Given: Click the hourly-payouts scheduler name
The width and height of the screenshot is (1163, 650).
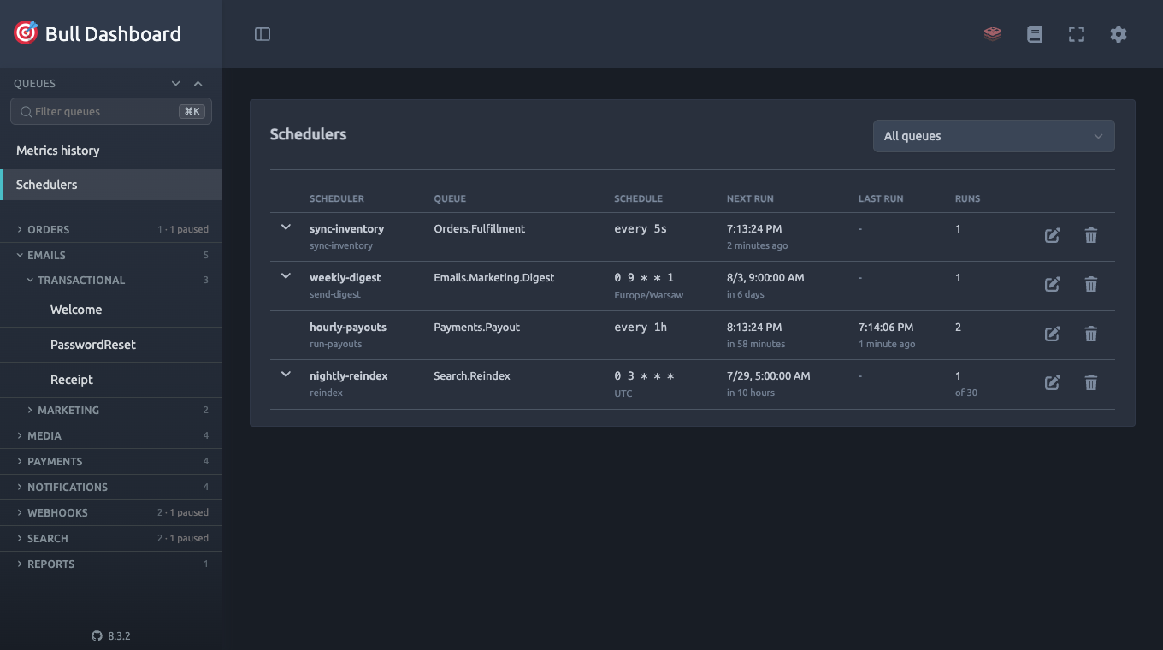Looking at the screenshot, I should (x=348, y=327).
